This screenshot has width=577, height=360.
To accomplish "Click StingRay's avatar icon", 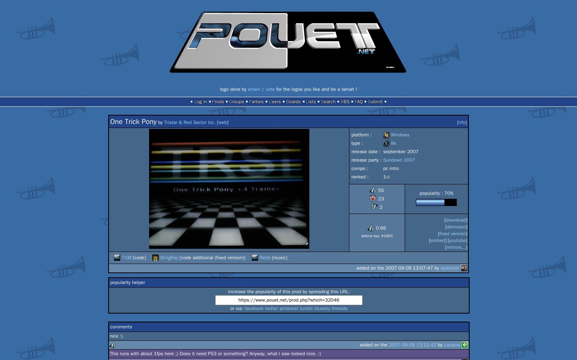I will click(155, 258).
